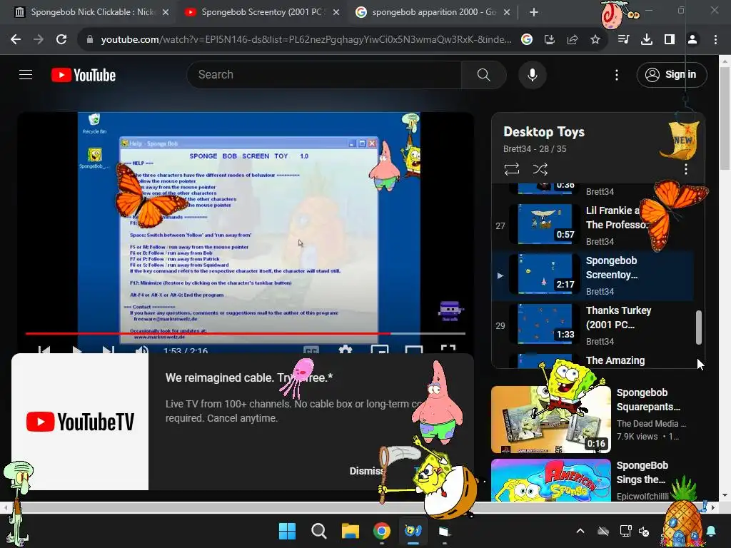Open YouTube settings three-dot menu
This screenshot has width=731, height=548.
pos(616,75)
